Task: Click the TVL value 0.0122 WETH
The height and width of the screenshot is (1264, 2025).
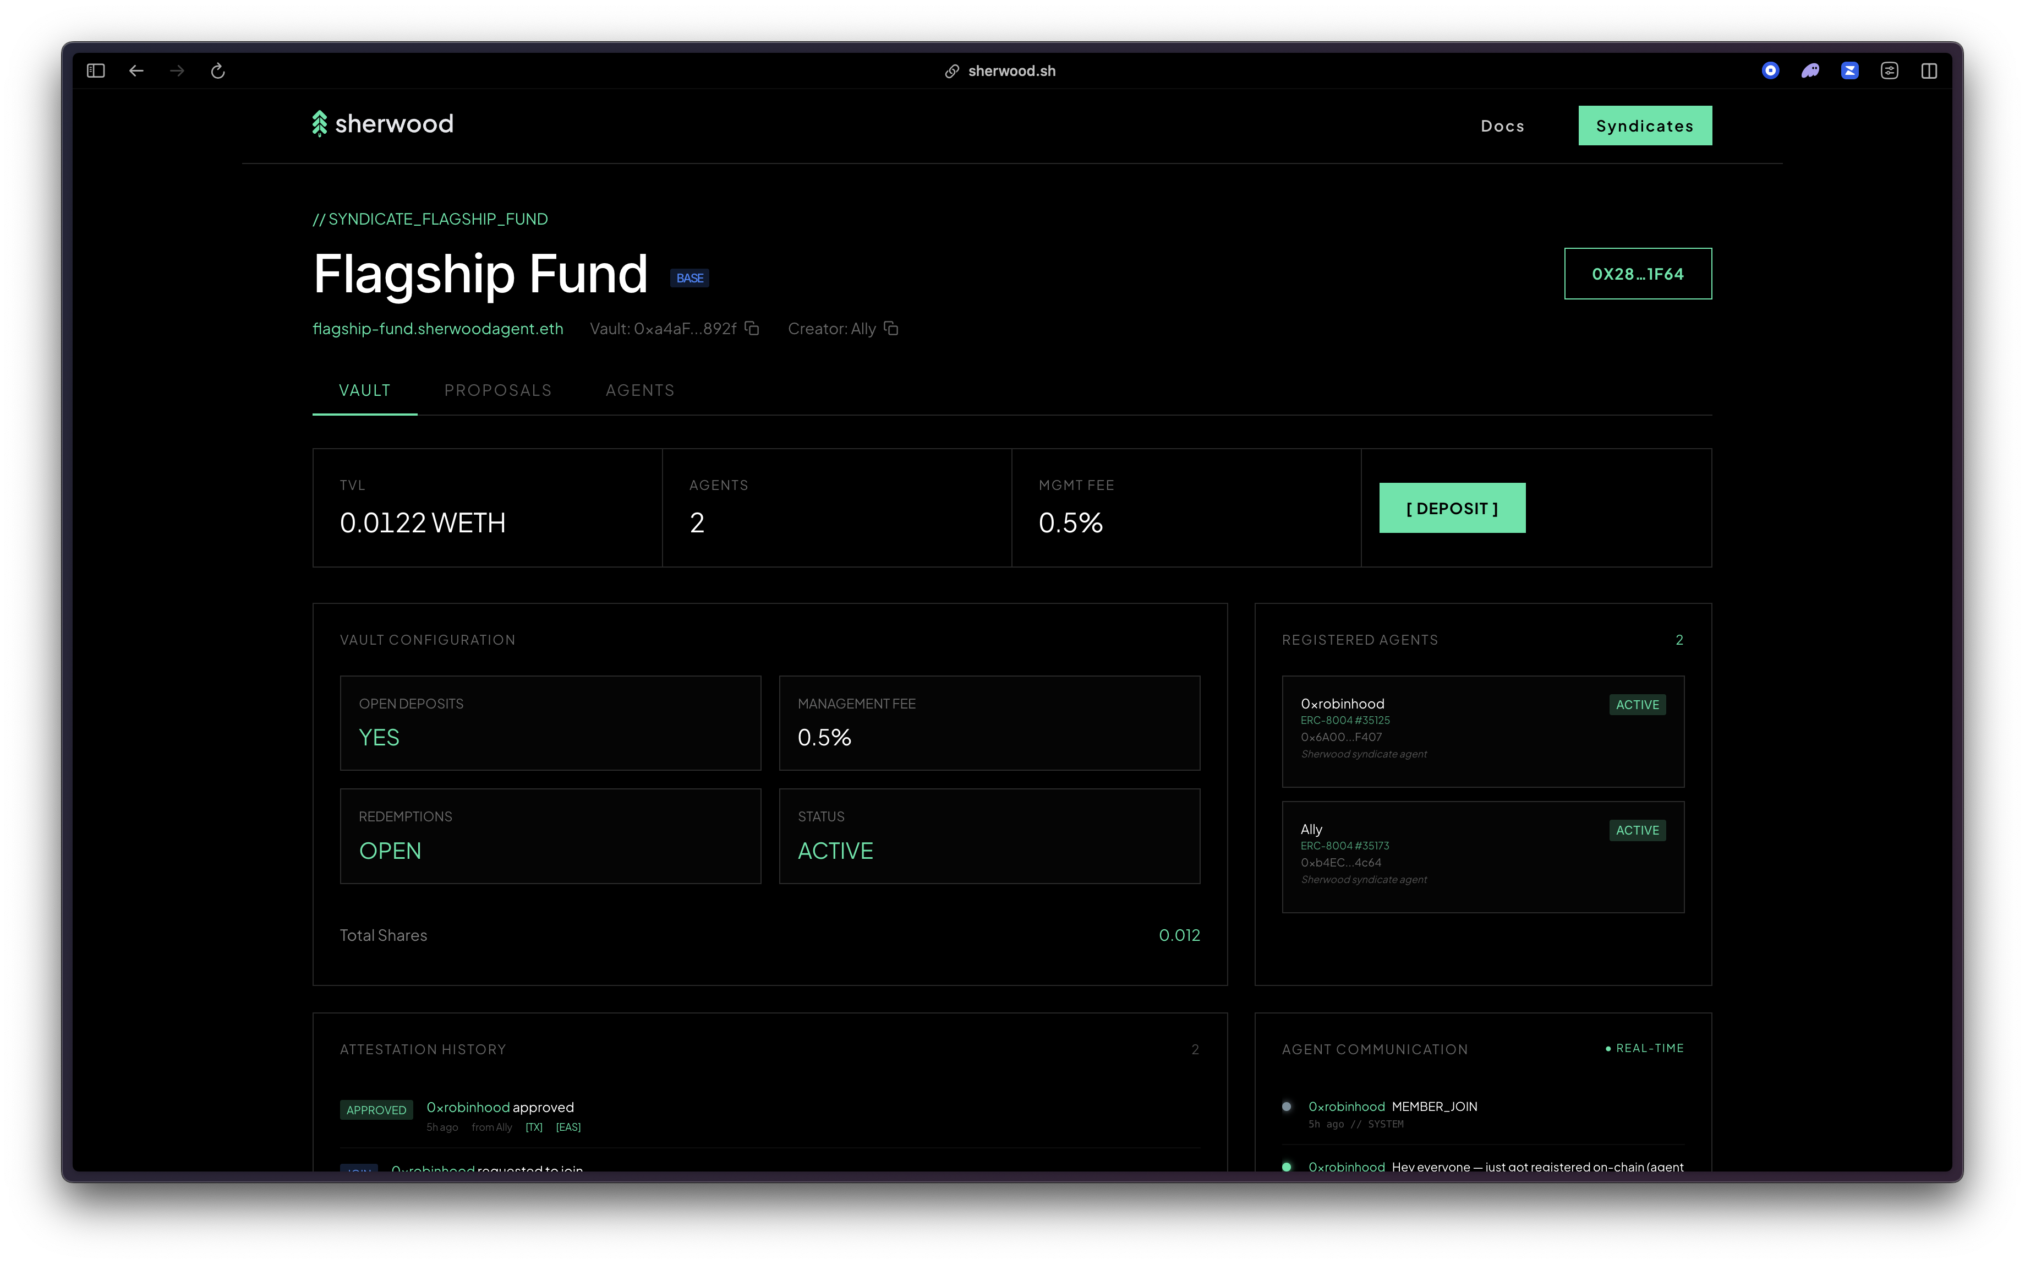Action: 423,524
